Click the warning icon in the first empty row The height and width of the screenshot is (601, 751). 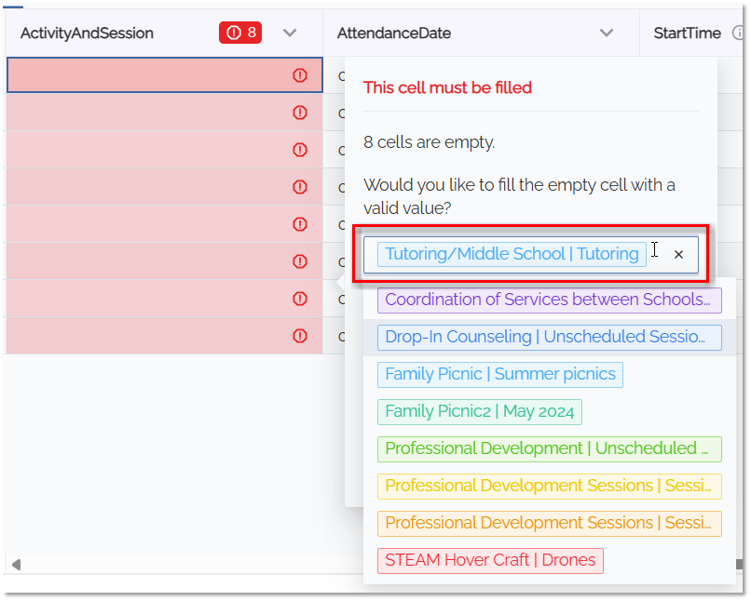pos(299,75)
